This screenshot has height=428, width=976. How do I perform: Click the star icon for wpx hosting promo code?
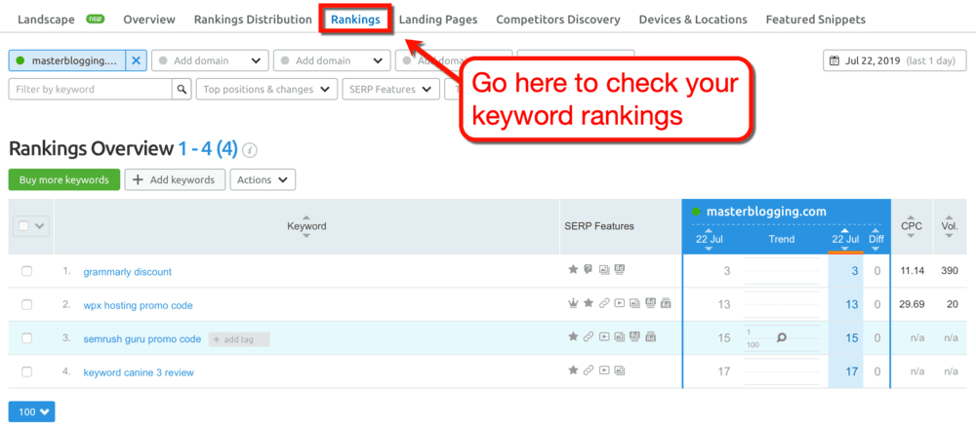pos(589,303)
